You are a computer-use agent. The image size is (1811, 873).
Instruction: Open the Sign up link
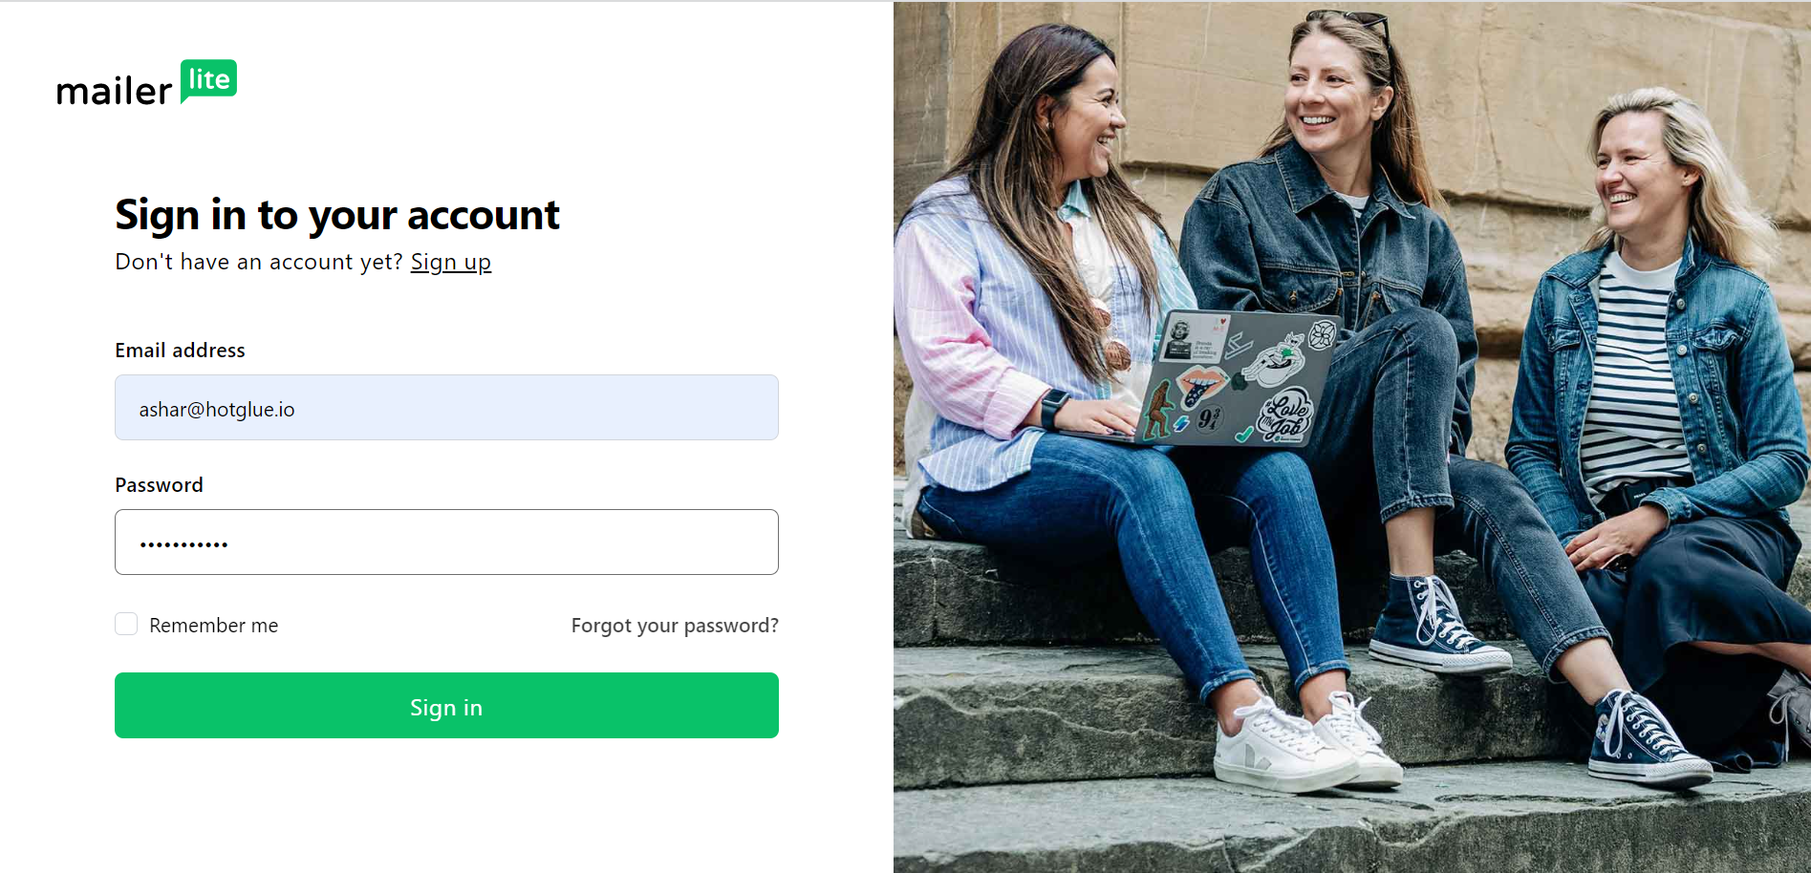[451, 262]
